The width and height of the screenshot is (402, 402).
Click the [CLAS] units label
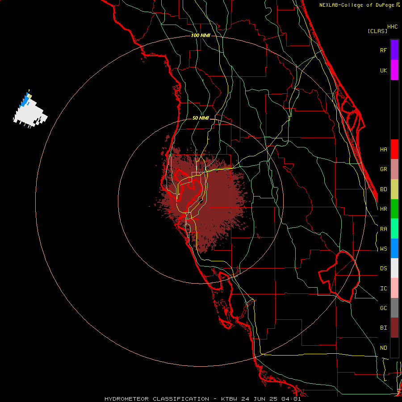coord(377,31)
